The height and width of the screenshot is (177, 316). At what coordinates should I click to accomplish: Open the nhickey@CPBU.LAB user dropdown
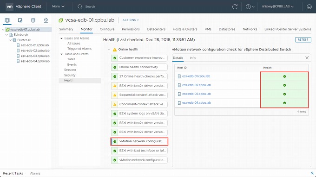click(x=277, y=6)
